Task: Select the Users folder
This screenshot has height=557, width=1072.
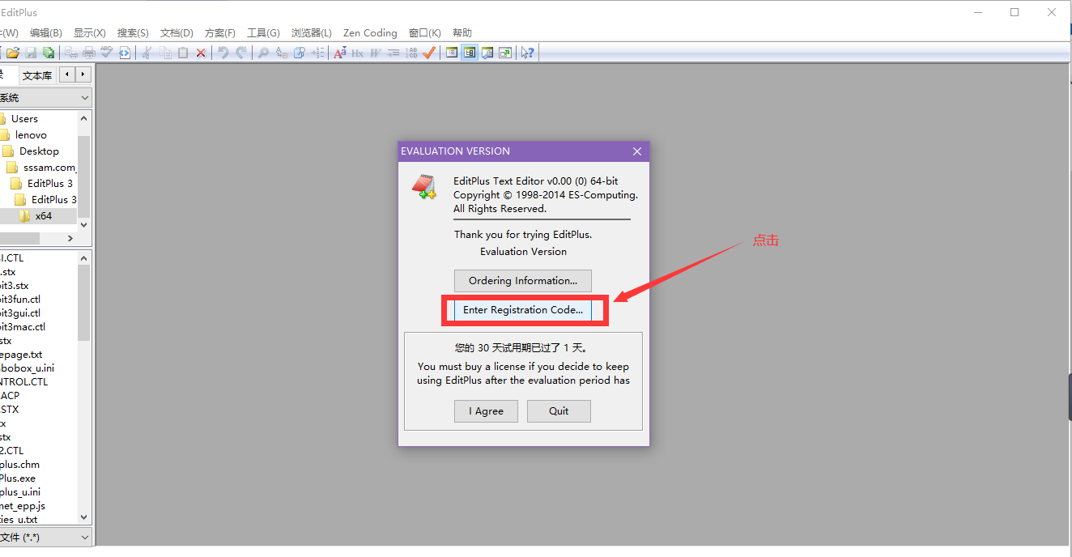Action: click(24, 119)
